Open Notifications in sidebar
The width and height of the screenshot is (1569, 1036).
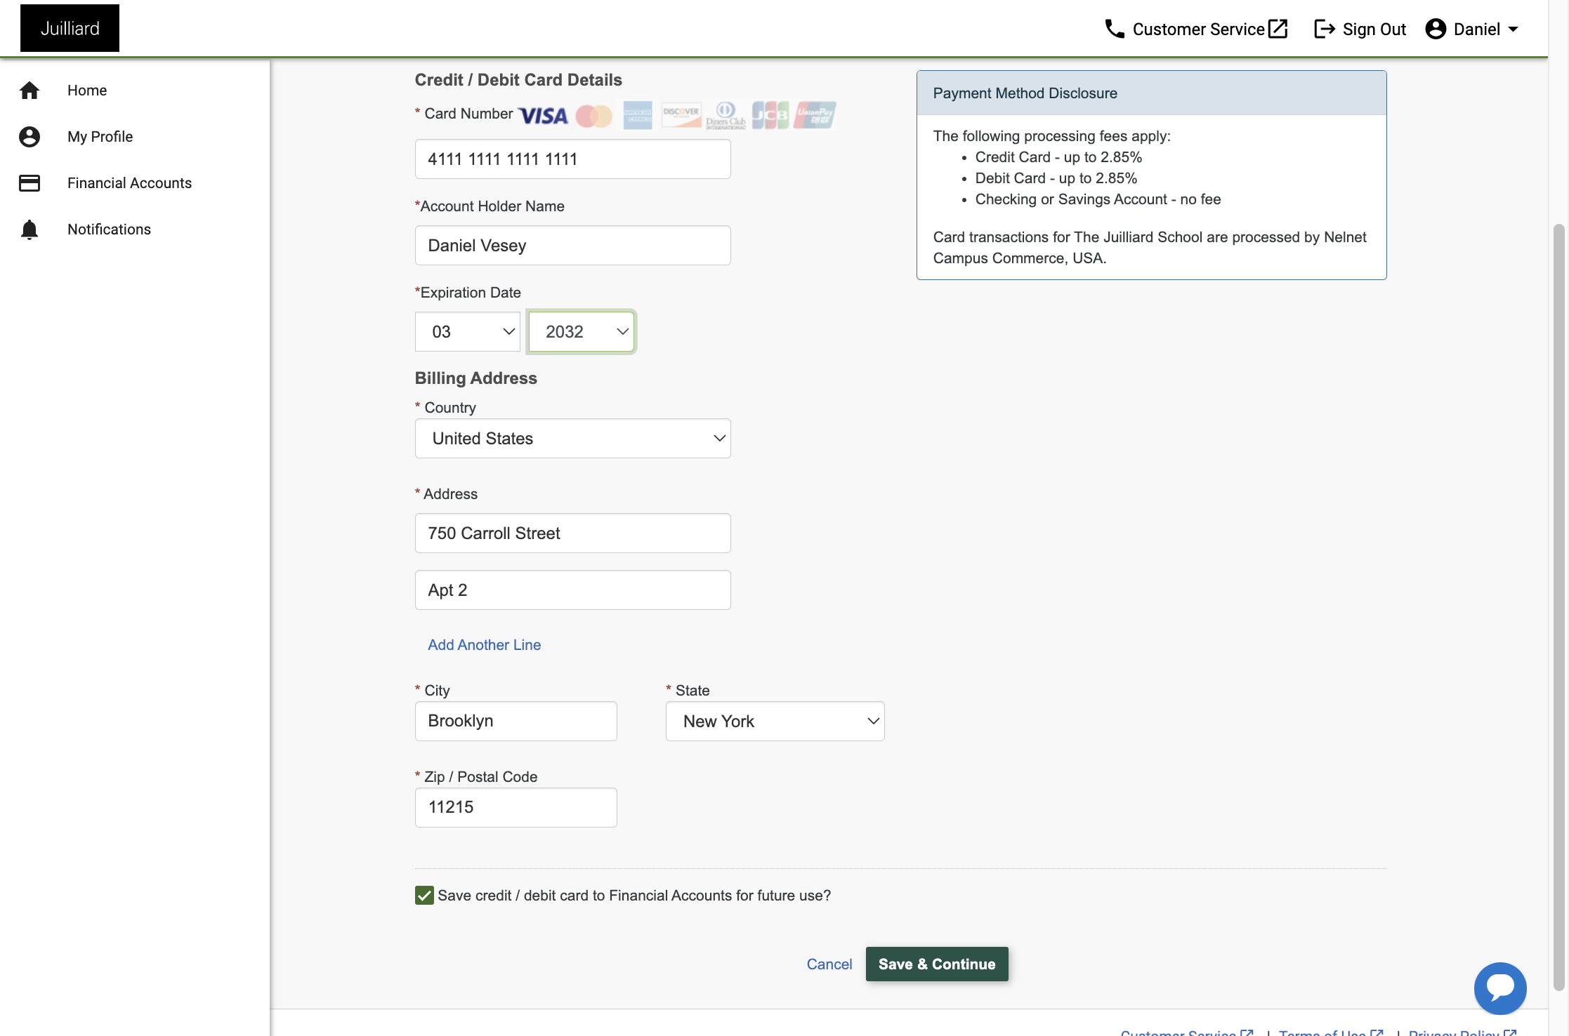click(x=109, y=230)
